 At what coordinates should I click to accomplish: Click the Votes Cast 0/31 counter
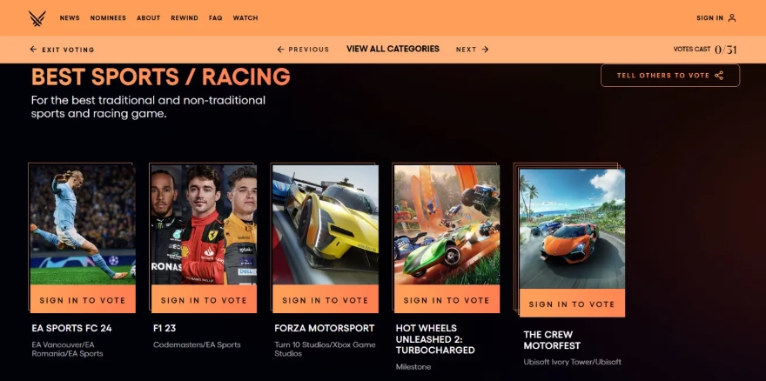(705, 50)
